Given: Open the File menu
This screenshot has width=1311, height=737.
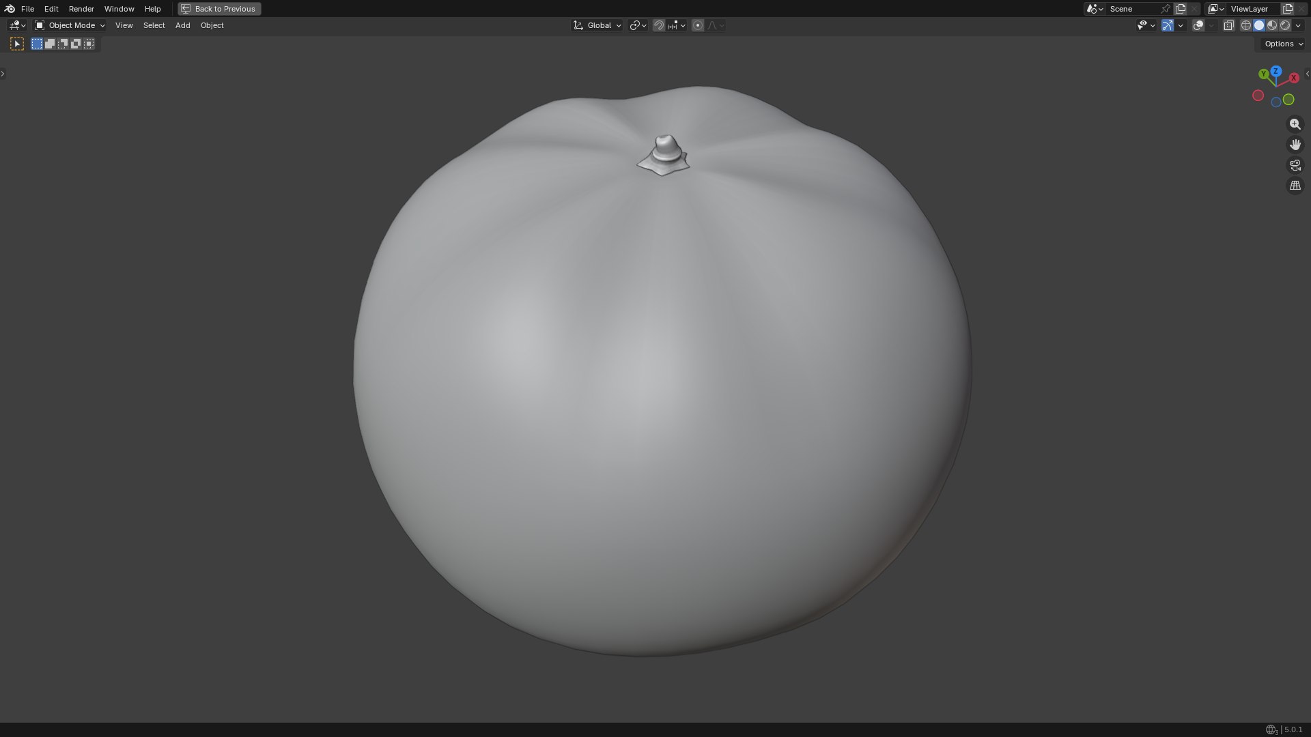Looking at the screenshot, I should [x=27, y=9].
